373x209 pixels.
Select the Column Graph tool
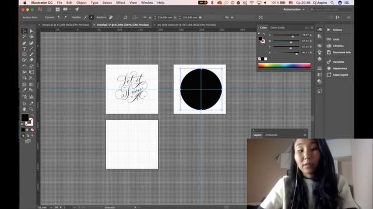(x=31, y=97)
